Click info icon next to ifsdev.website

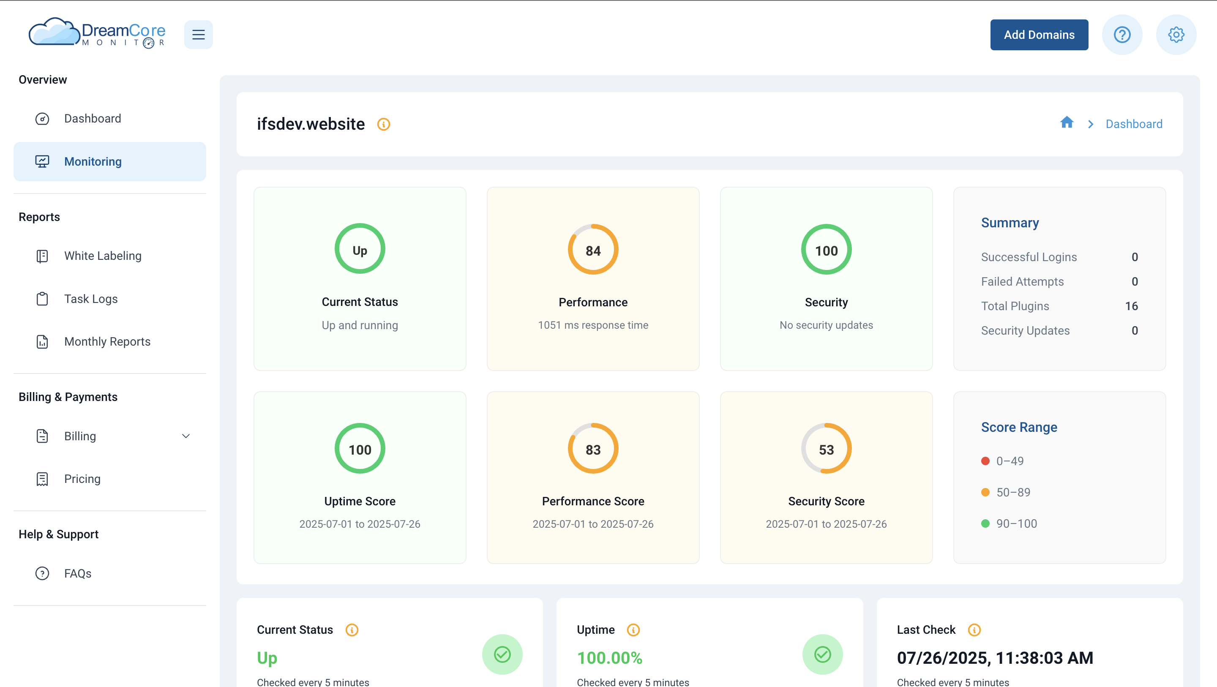point(384,124)
